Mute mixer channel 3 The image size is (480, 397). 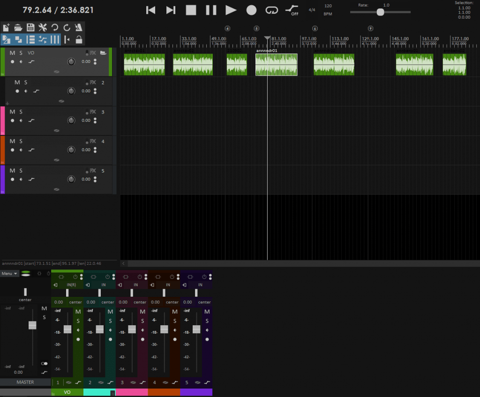(142, 312)
